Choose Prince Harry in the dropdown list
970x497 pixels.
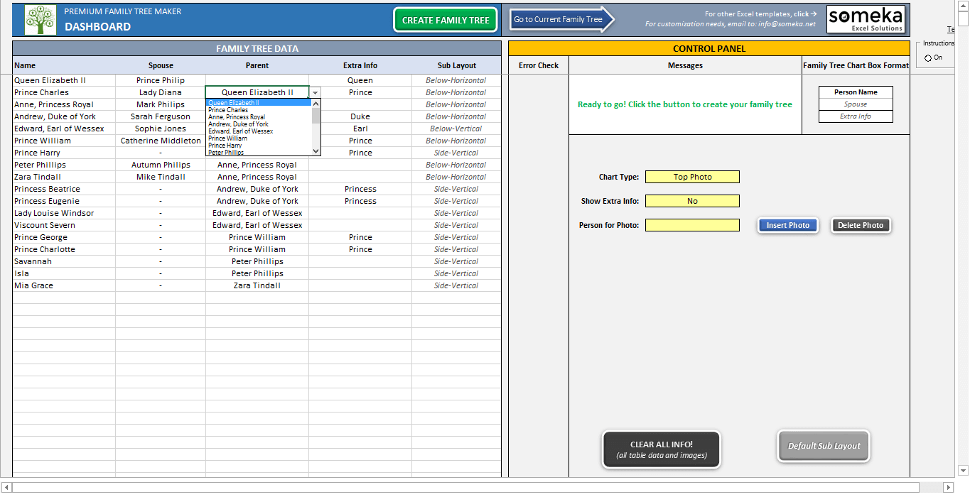coord(259,146)
